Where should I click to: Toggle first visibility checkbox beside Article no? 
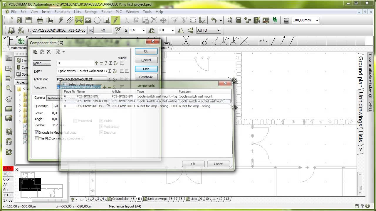coord(122,79)
